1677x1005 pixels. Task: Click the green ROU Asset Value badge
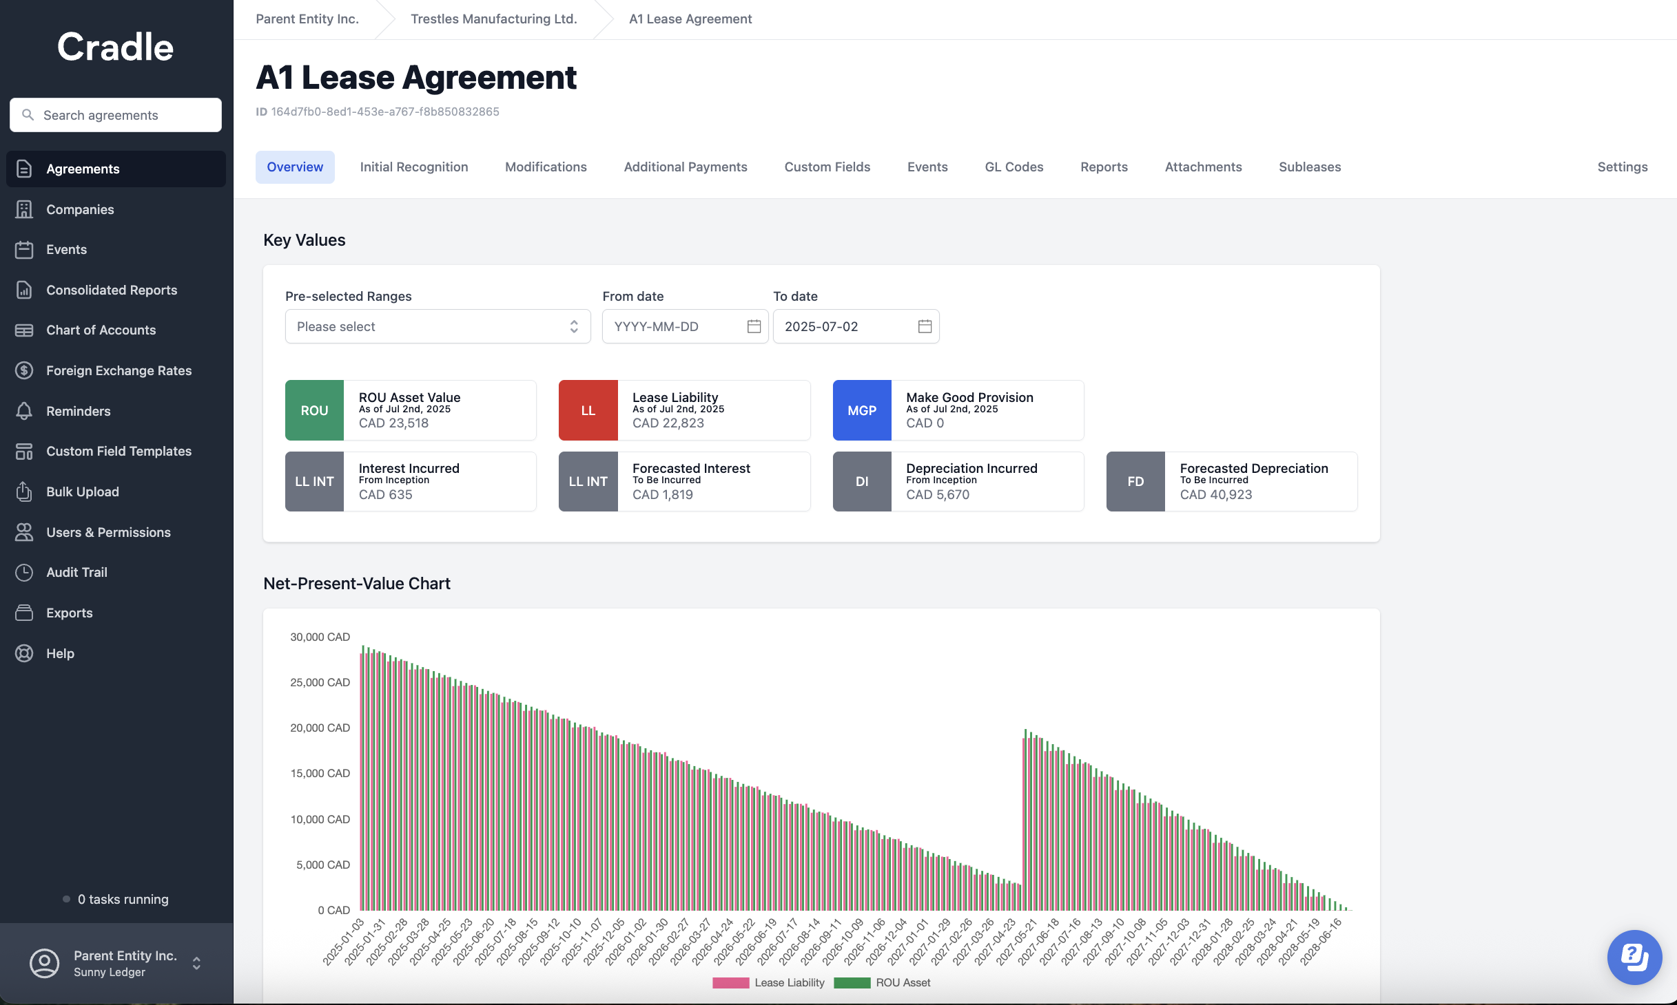(314, 410)
